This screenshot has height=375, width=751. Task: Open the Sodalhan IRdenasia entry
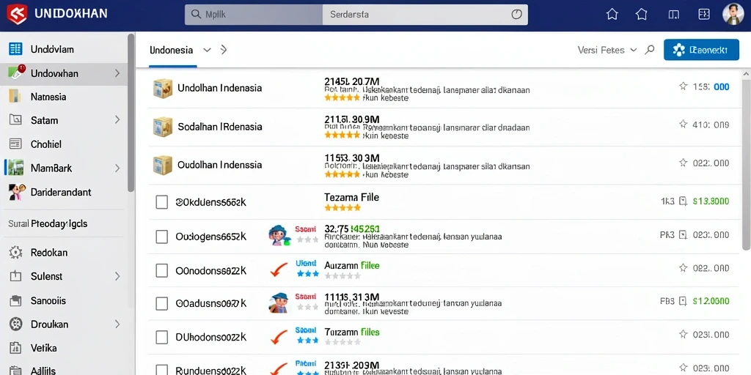(220, 127)
